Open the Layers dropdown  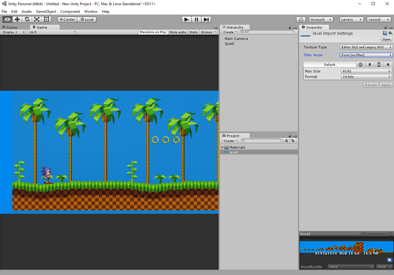pyautogui.click(x=351, y=19)
